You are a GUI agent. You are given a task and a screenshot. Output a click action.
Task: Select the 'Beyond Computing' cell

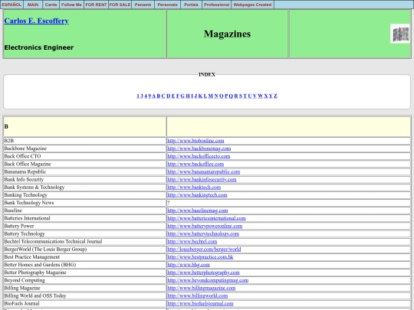coord(84,280)
